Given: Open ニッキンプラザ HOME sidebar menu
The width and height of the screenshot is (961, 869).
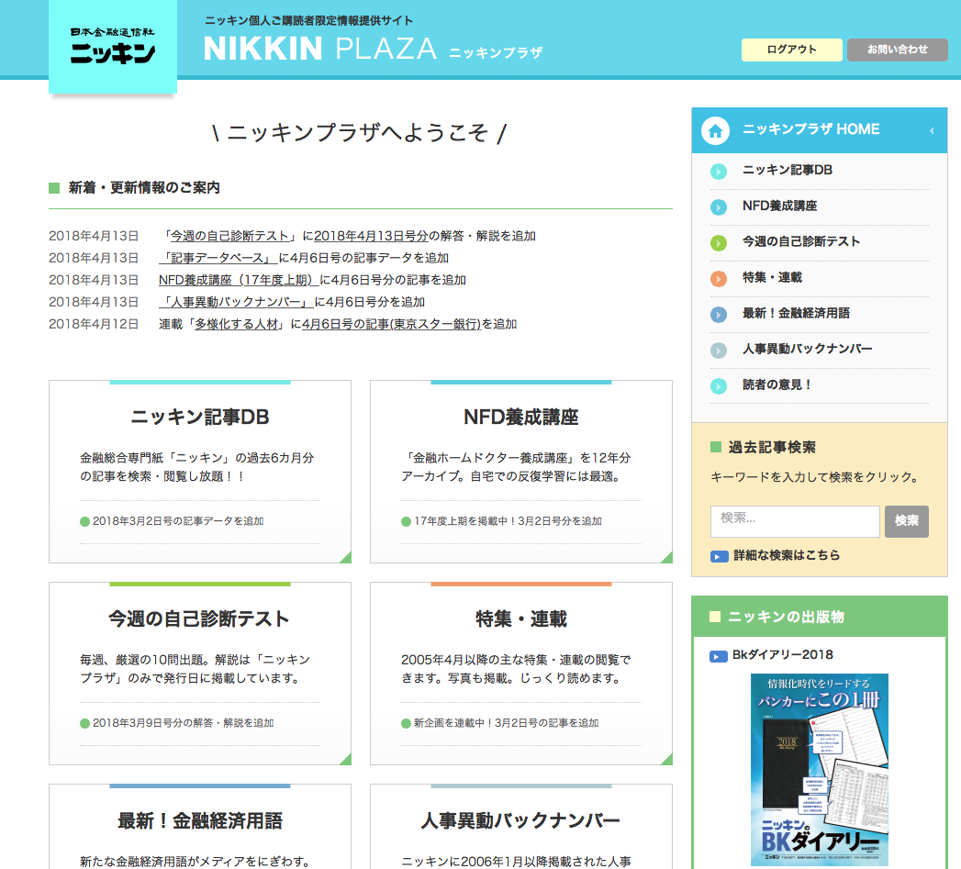Looking at the screenshot, I should click(820, 130).
